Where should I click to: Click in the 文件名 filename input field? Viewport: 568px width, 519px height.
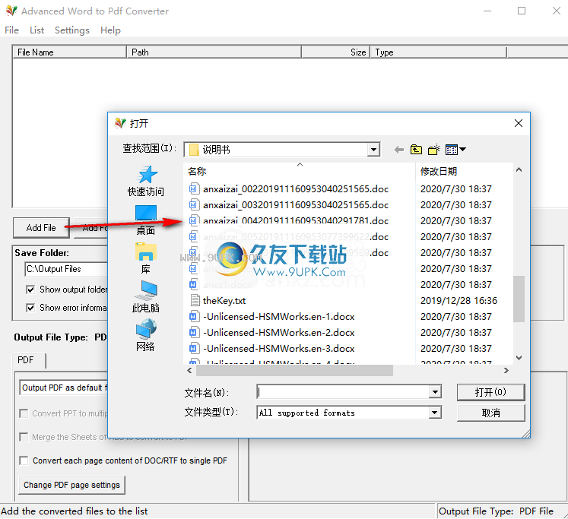(343, 391)
